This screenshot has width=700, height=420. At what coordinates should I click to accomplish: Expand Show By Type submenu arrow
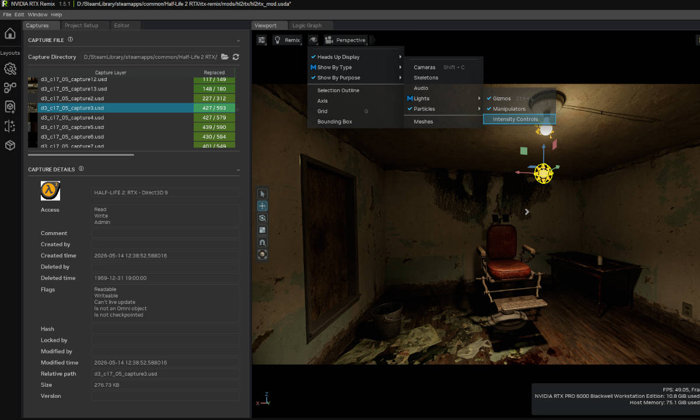pos(400,68)
